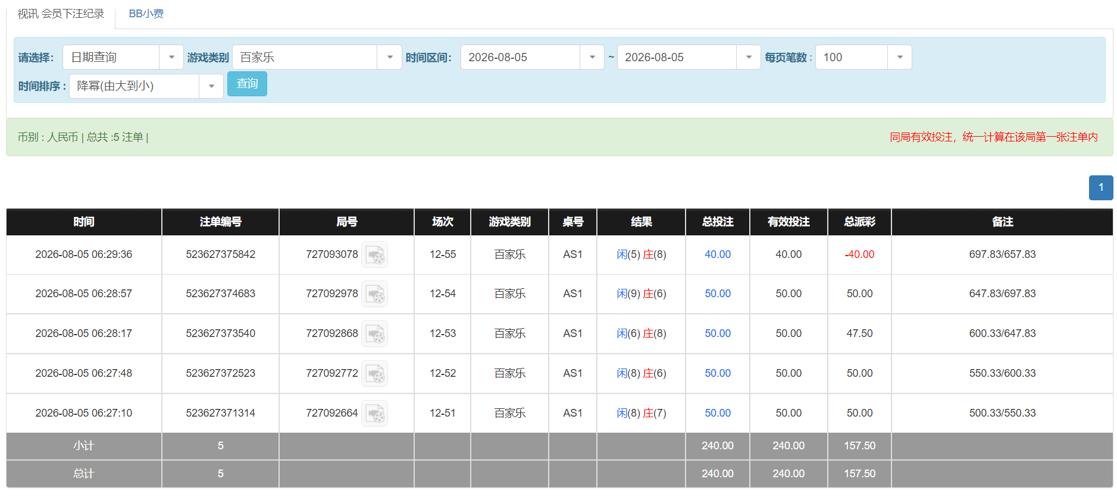Click timestamp 2026-08-05 06:28:17
The height and width of the screenshot is (504, 1117).
(84, 333)
